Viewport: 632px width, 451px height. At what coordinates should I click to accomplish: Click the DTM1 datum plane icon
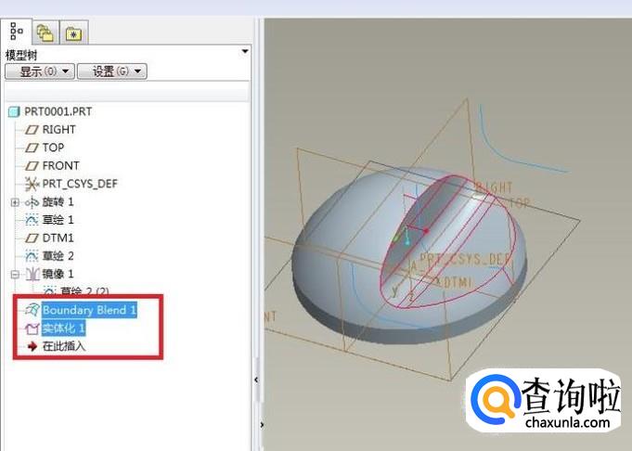coord(32,238)
